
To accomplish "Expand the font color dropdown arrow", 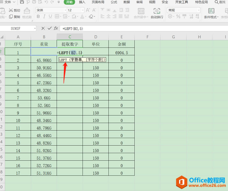I will coord(85,17).
